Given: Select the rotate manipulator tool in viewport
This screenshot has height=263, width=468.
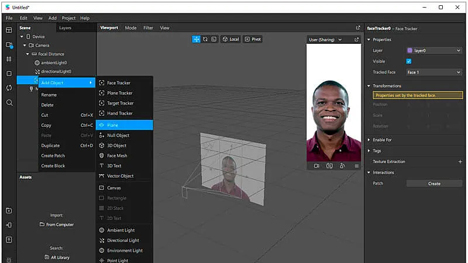Looking at the screenshot, I should (205, 39).
